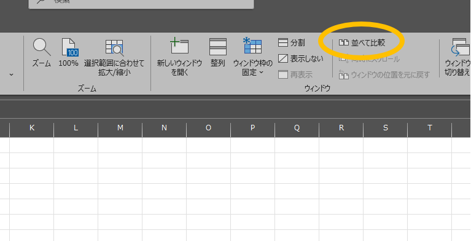The height and width of the screenshot is (241, 471).
Task: Click the search (検索) box
Action: coord(141,4)
